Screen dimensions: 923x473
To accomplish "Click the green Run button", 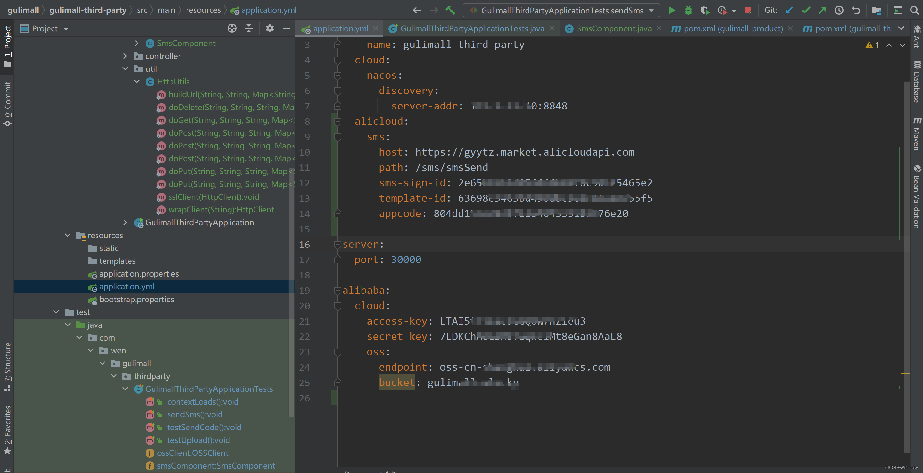I will 672,10.
